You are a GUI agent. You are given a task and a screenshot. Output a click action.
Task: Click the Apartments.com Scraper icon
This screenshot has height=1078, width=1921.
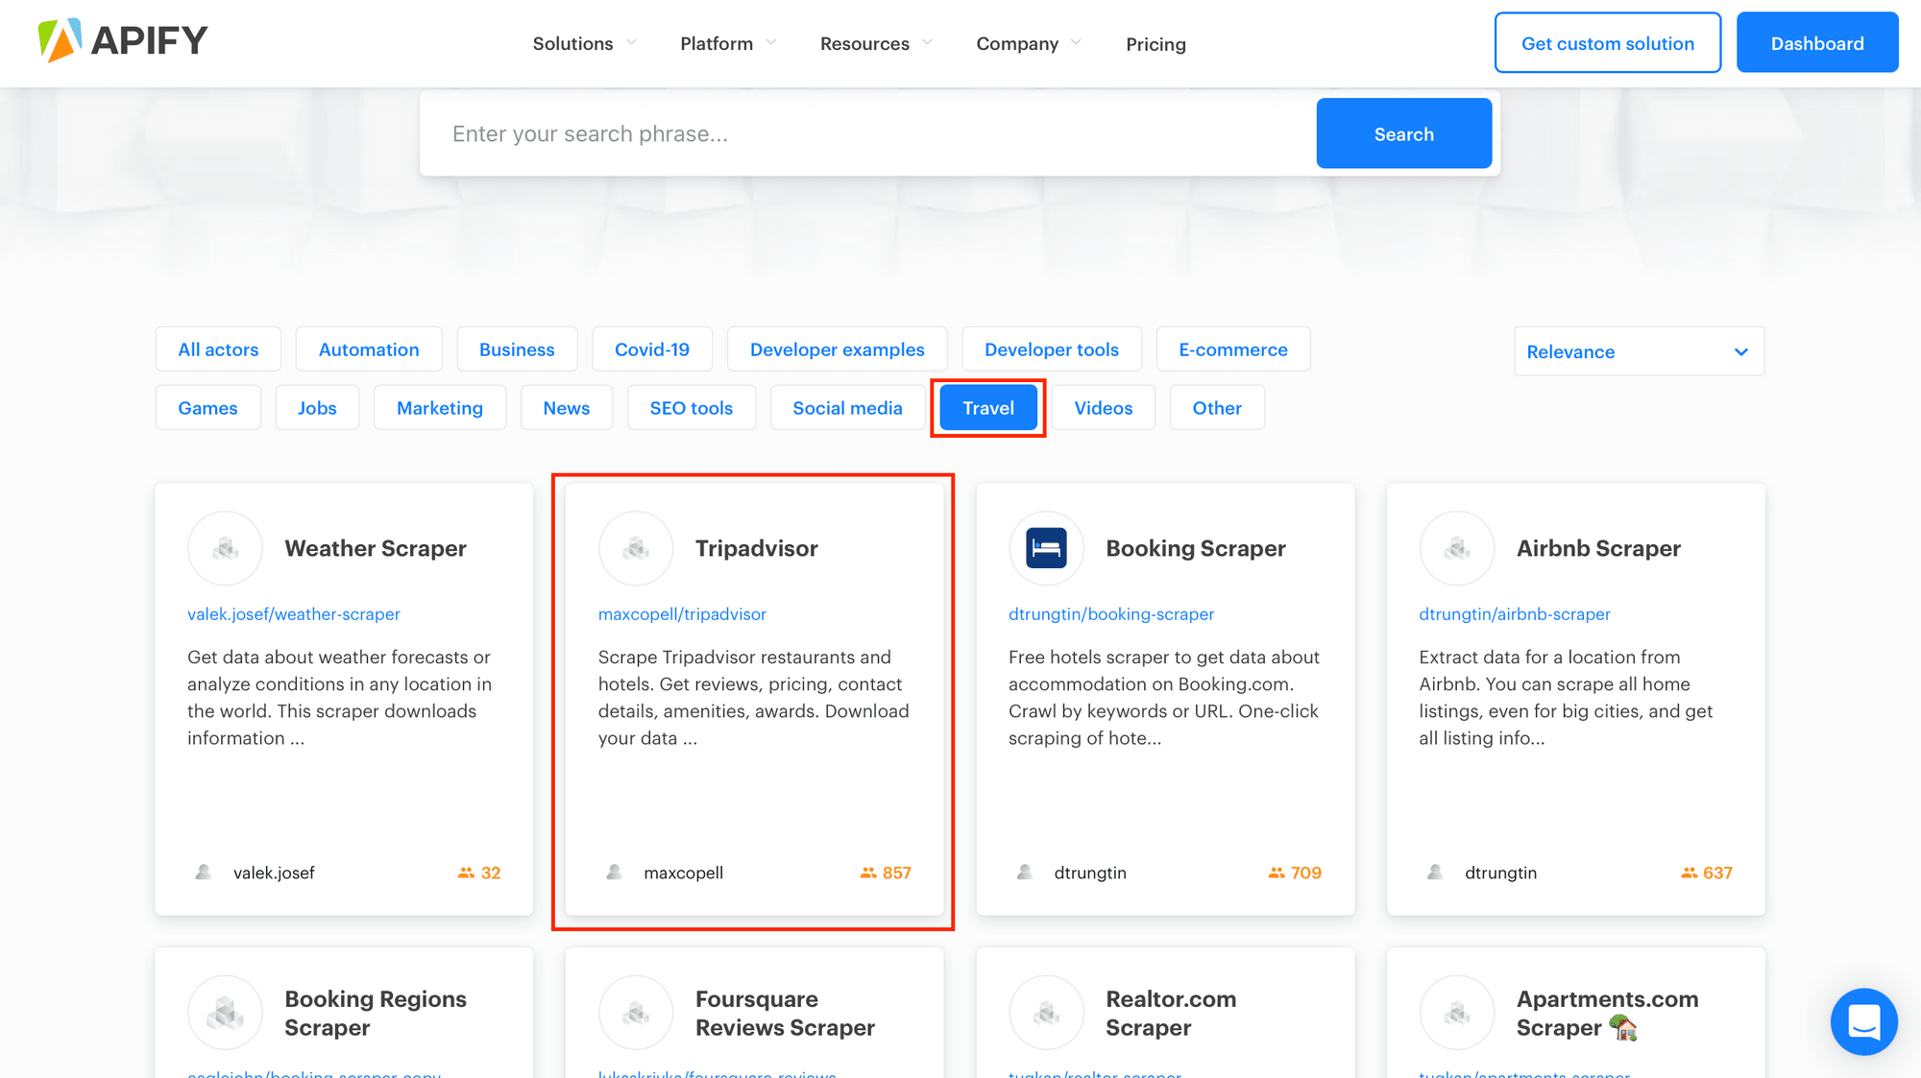pos(1457,1013)
